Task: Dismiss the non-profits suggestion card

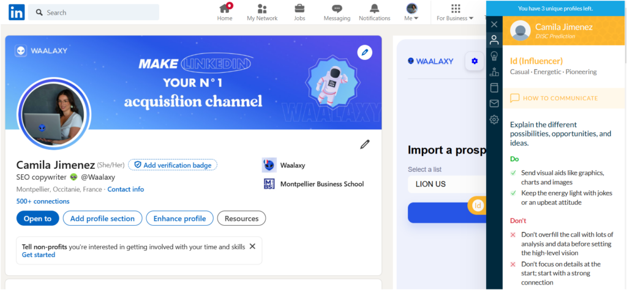Action: (252, 247)
